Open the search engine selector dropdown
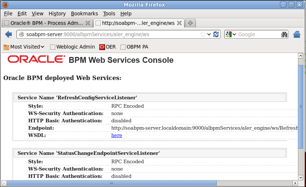Screen dimensions: 306x187 pyautogui.click(x=234, y=34)
